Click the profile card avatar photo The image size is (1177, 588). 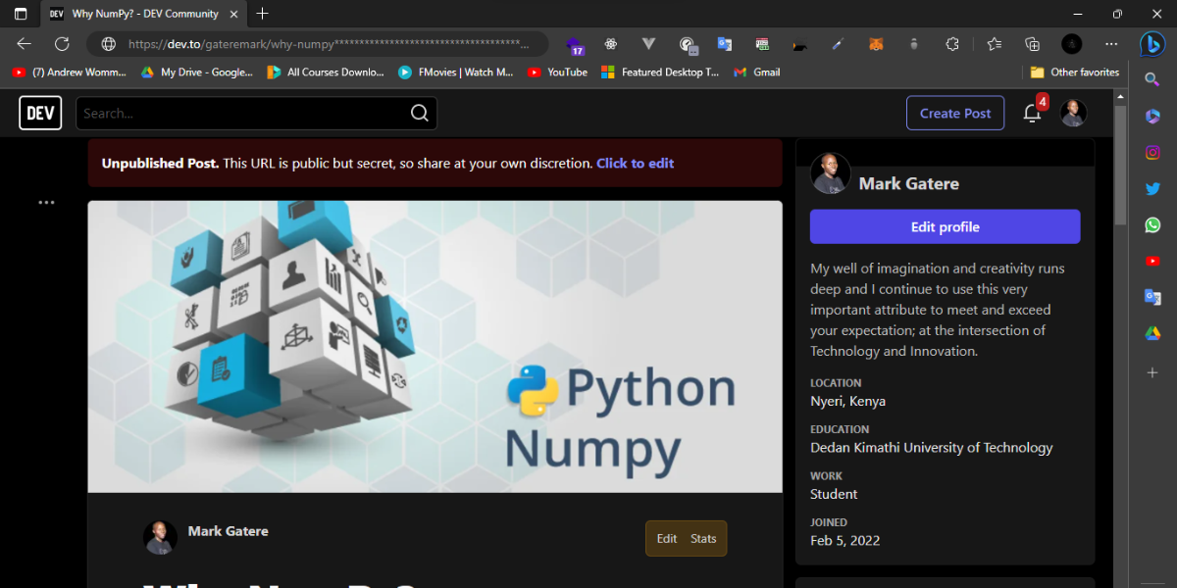(x=830, y=173)
